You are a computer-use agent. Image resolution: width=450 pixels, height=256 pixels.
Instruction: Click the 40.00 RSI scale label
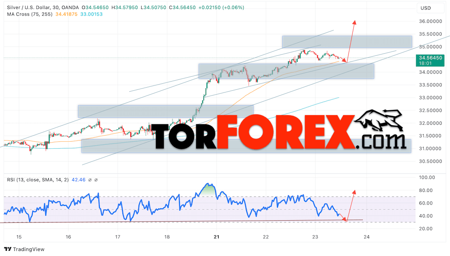426,216
